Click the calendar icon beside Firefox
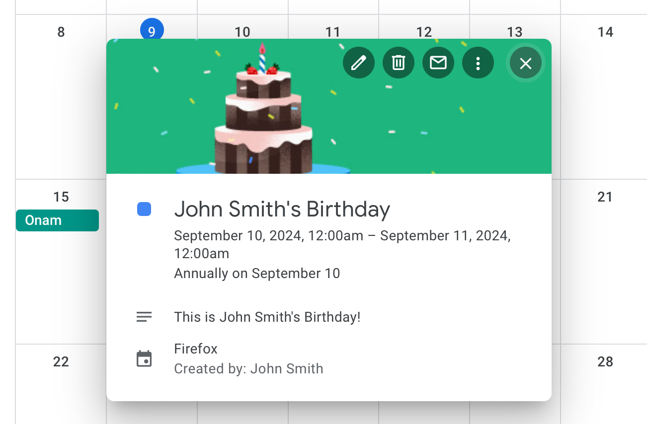 pos(144,358)
